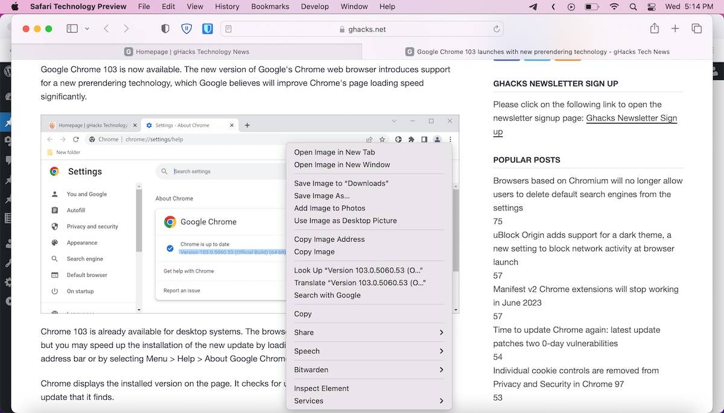Click the highlighted pin icon in the WordPress sidebar
724x413 pixels.
point(7,123)
